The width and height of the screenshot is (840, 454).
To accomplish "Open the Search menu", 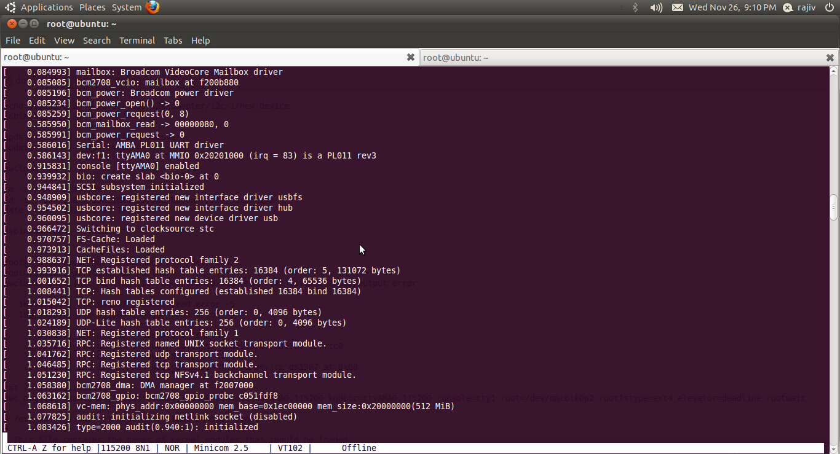I will click(x=97, y=41).
